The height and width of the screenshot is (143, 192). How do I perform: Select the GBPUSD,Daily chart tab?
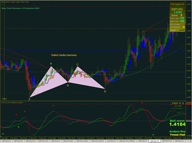point(68,141)
